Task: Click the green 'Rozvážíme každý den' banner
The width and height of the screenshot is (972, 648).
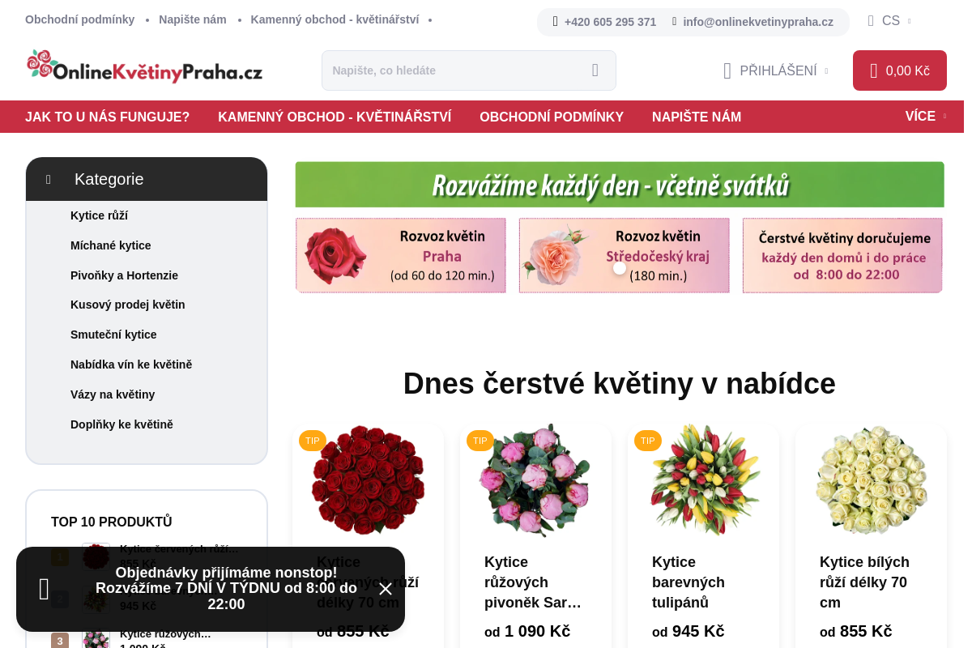Action: (620, 185)
